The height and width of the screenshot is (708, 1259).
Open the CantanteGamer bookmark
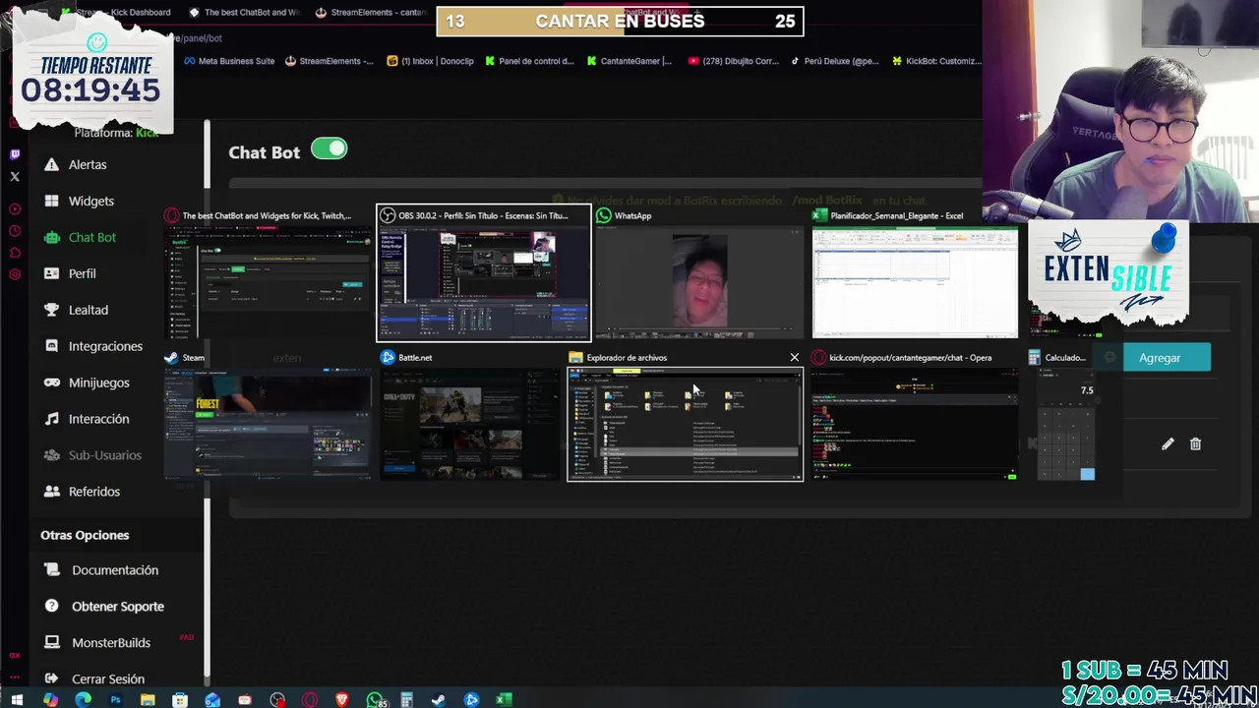pos(629,61)
